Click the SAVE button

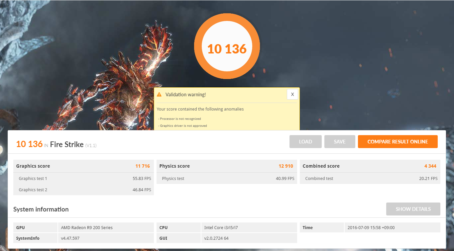pyautogui.click(x=340, y=141)
